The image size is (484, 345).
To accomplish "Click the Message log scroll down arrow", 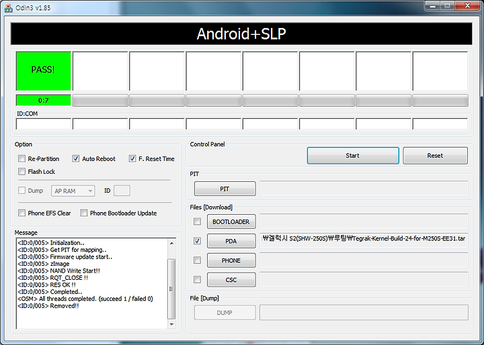I will (x=171, y=324).
